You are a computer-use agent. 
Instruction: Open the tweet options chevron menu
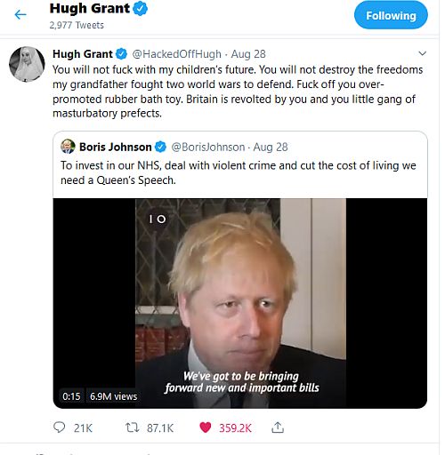click(x=422, y=53)
